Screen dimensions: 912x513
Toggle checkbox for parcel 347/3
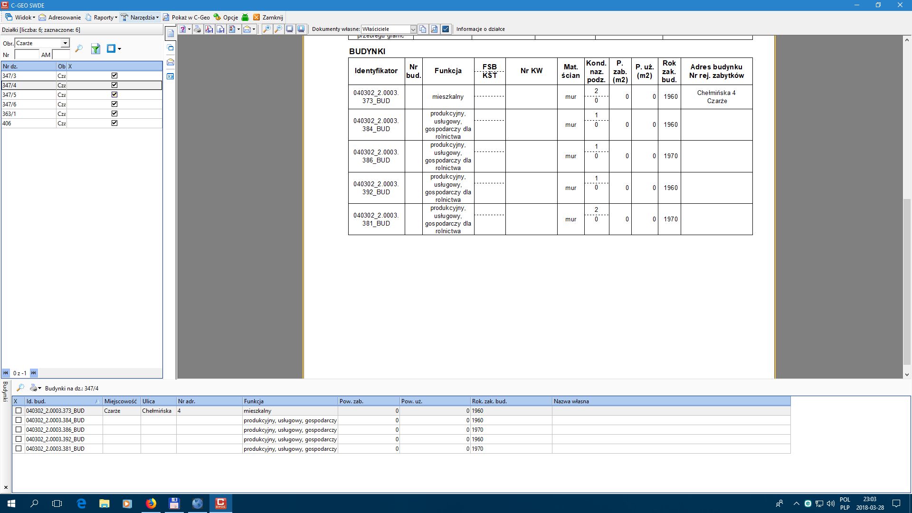click(x=114, y=76)
